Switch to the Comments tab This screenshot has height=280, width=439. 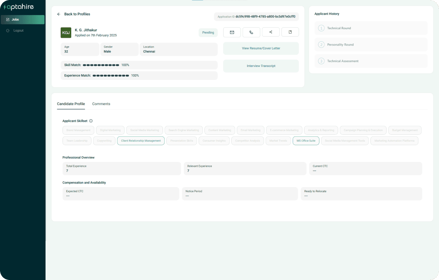point(101,104)
